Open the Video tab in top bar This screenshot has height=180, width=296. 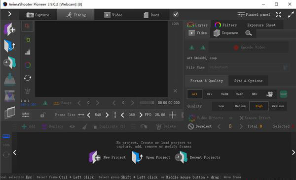[113, 15]
